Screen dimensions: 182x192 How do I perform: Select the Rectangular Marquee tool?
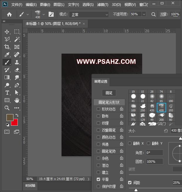pyautogui.click(x=17, y=32)
